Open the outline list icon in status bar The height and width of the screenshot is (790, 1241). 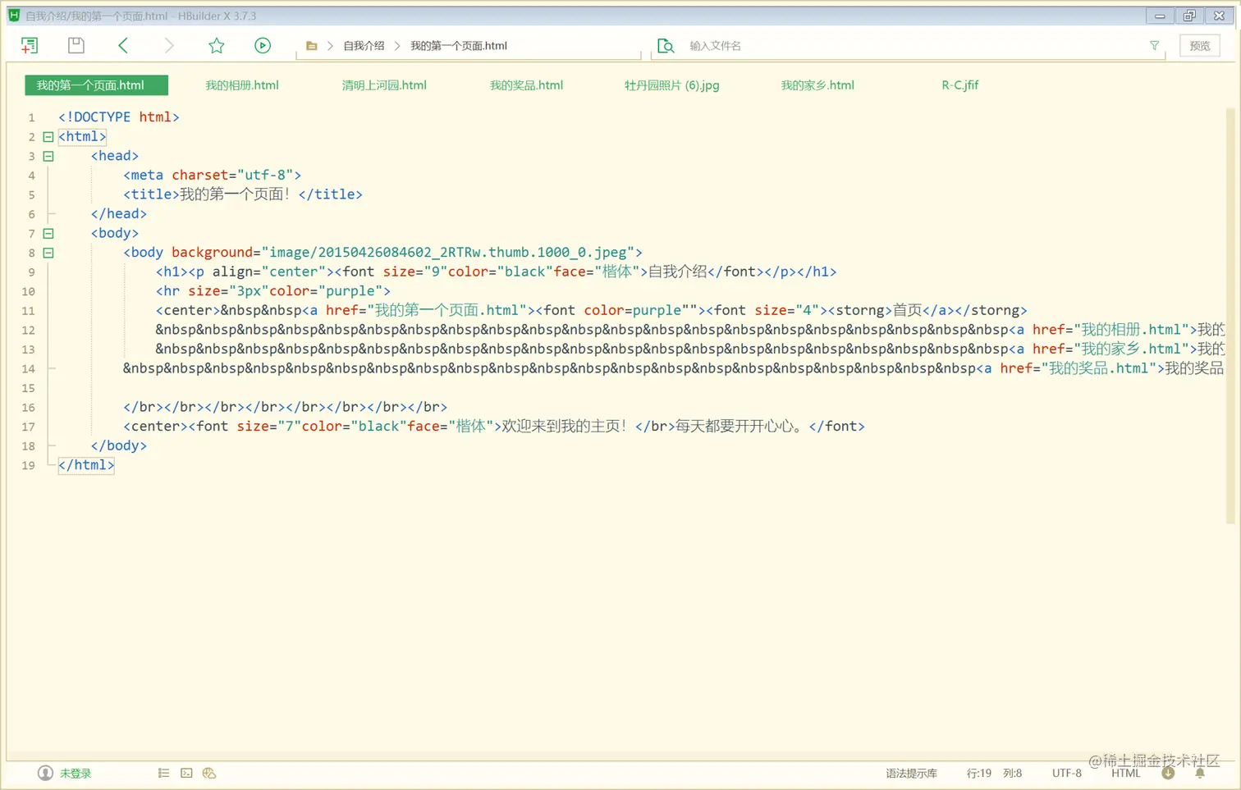pyautogui.click(x=164, y=773)
